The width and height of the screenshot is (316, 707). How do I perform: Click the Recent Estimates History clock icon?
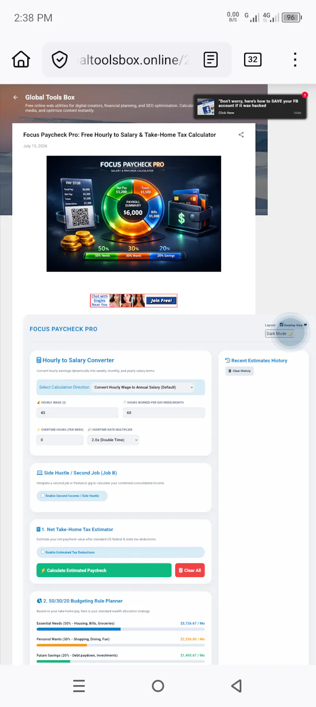[x=228, y=360]
